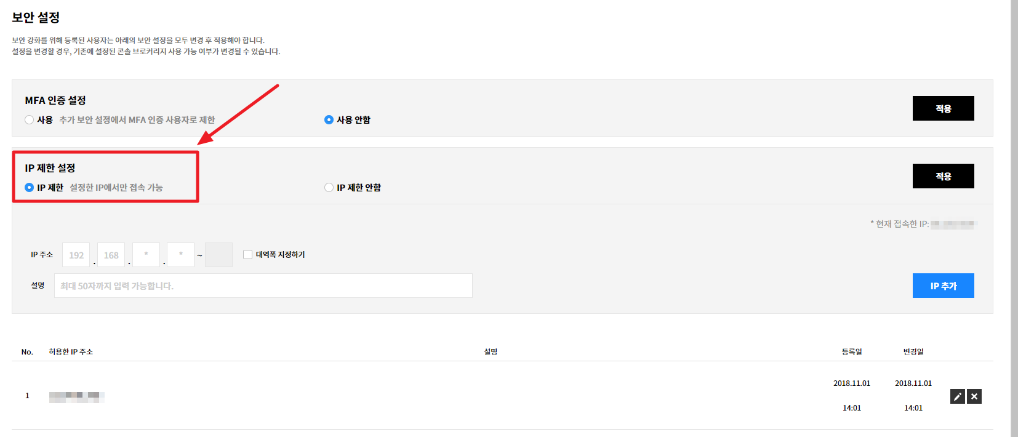The image size is (1018, 437).
Task: Choose the IP 제한 안함 radio button
Action: (329, 188)
